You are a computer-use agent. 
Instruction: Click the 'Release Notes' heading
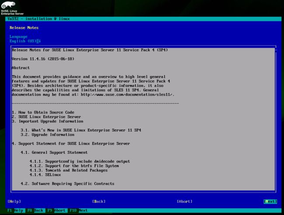point(24,28)
